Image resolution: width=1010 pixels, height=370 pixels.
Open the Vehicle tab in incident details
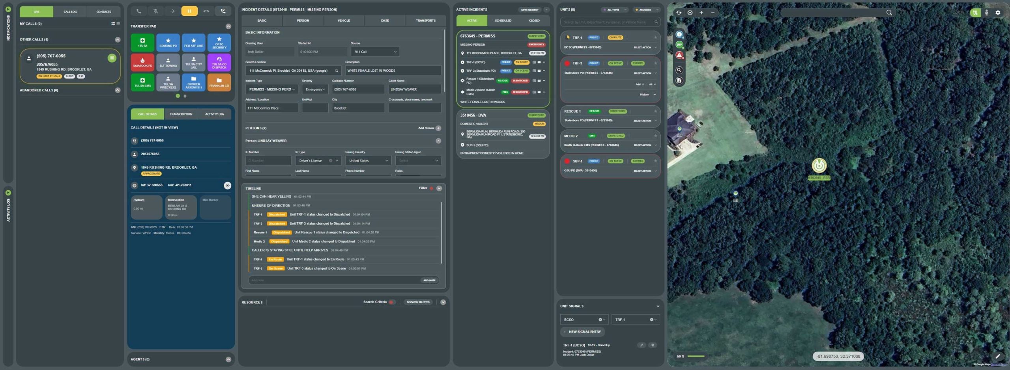(344, 20)
